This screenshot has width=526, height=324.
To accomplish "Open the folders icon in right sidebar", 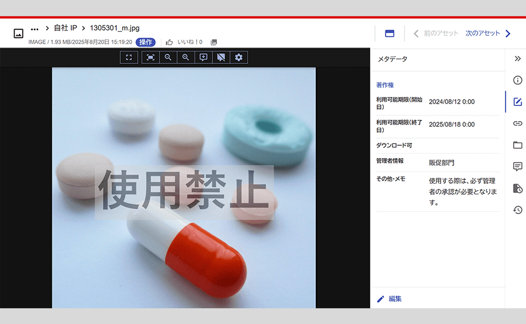I will tap(517, 144).
